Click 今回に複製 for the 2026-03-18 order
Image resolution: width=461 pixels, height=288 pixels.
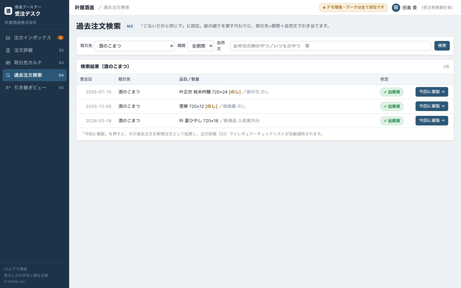432,121
